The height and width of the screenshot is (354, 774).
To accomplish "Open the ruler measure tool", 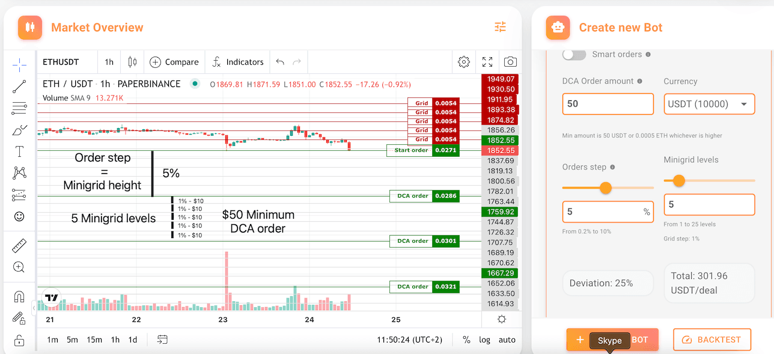I will [x=19, y=246].
